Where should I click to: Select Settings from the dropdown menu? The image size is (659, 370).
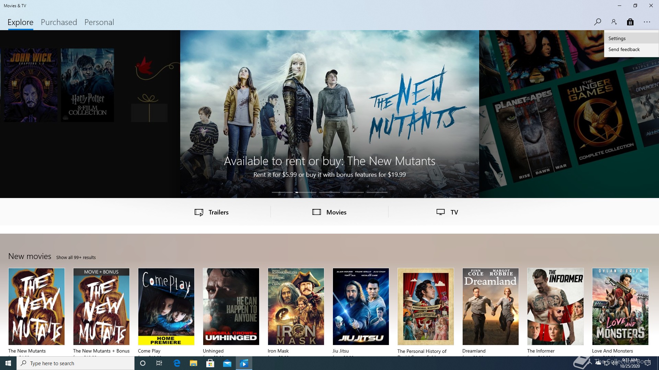click(x=617, y=38)
